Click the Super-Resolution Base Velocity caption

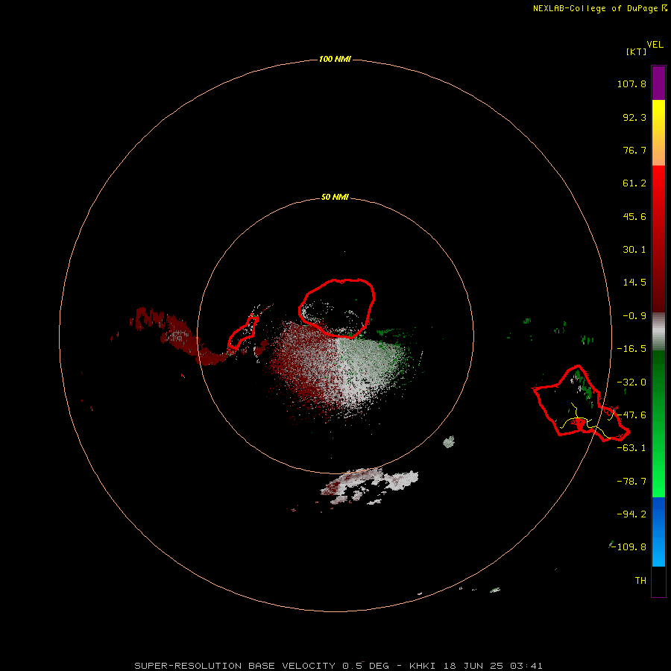[x=338, y=666]
